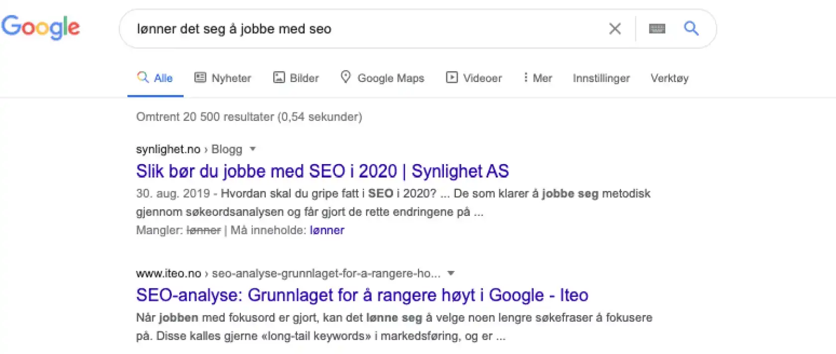This screenshot has height=354, width=836.
Task: Click the '30. aug. 2019' snippet date
Action: [x=173, y=194]
